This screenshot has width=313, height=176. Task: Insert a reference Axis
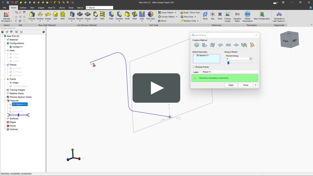[x=213, y=15]
